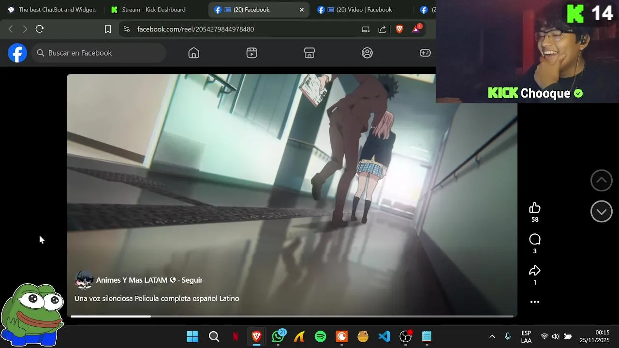Open Facebook Gaming controller icon
The image size is (619, 348).
pos(425,53)
